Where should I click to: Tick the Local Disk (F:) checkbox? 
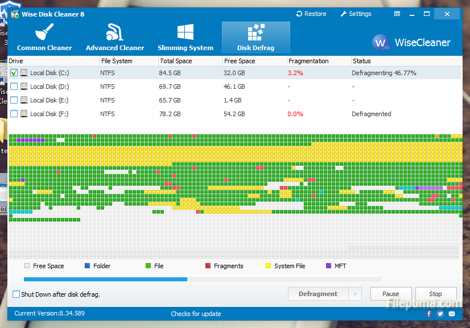pyautogui.click(x=14, y=114)
